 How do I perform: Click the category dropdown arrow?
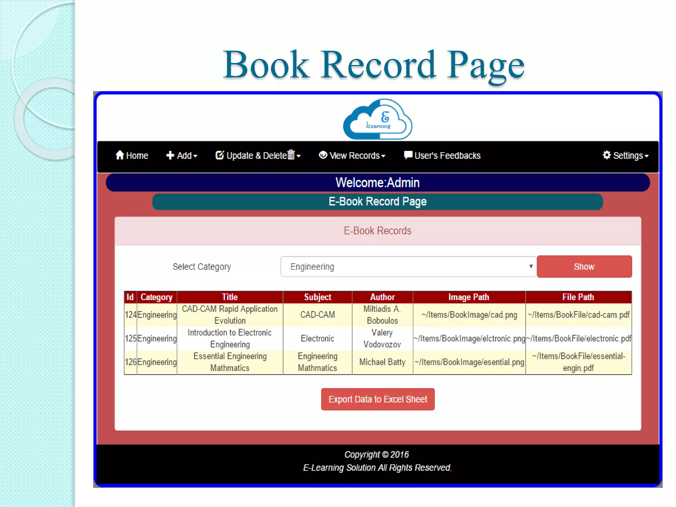pos(531,266)
